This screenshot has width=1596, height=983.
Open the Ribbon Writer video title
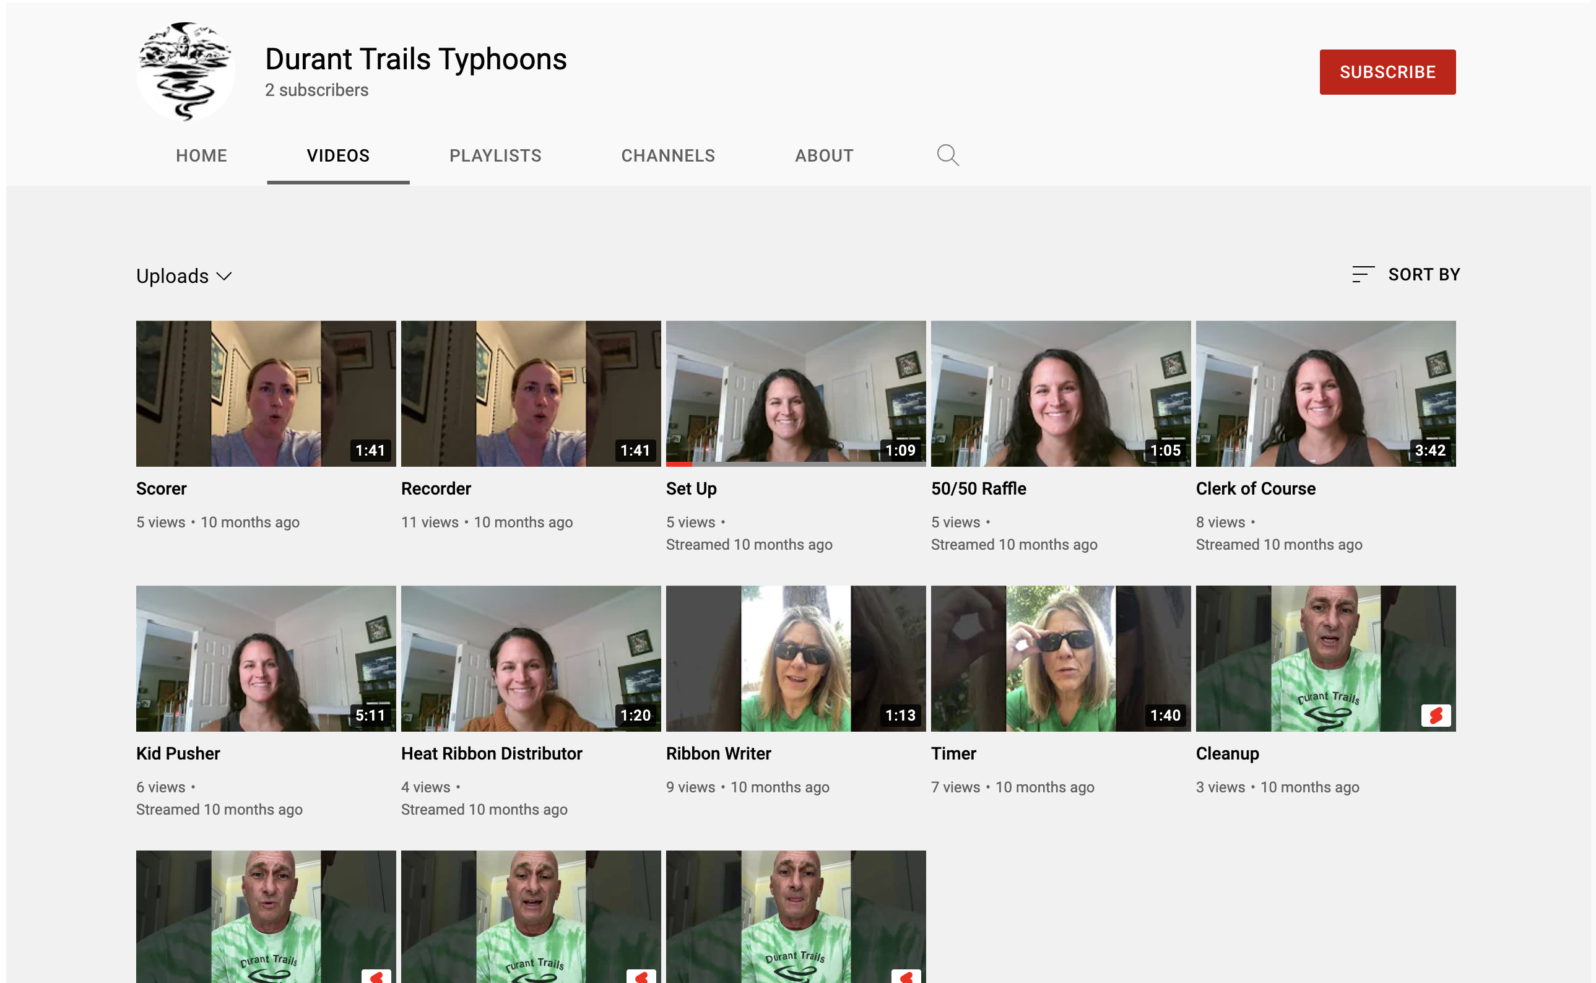718,753
